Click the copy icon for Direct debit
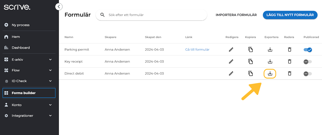This screenshot has width=322, height=135. coord(250,73)
